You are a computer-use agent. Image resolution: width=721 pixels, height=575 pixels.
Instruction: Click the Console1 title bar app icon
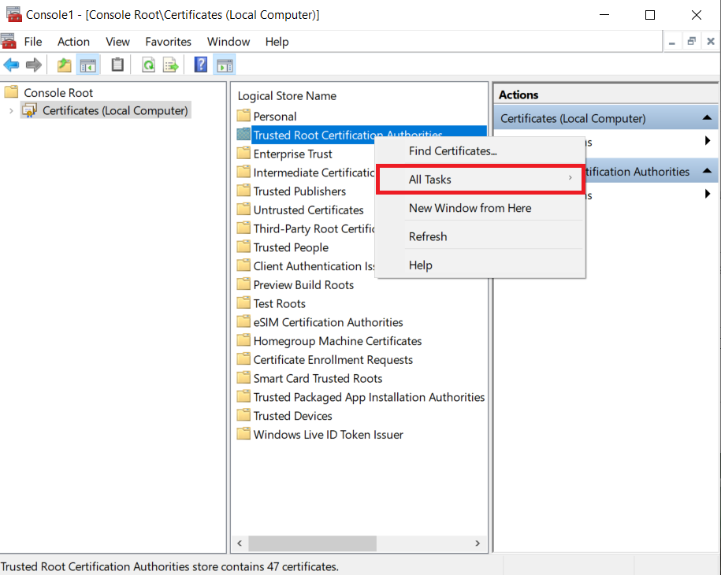[x=14, y=15]
